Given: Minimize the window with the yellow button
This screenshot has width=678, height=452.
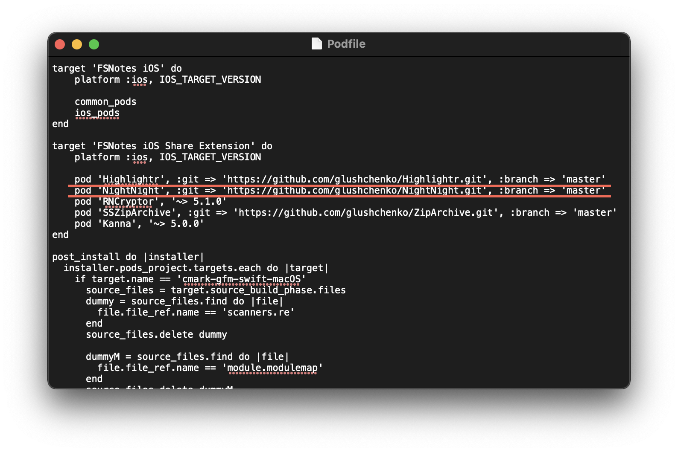Looking at the screenshot, I should (x=77, y=44).
